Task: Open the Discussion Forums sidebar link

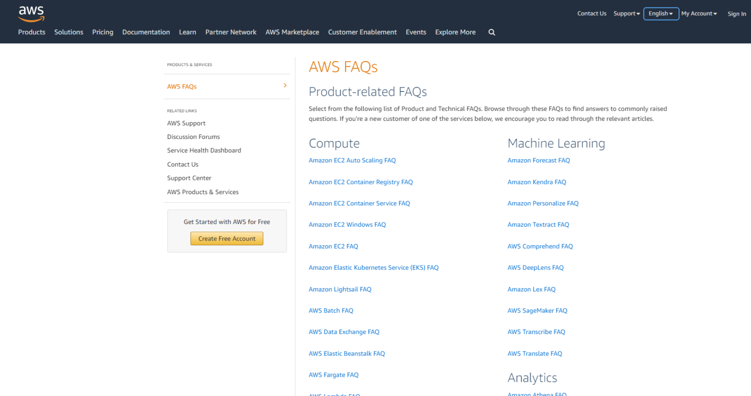Action: [x=193, y=137]
